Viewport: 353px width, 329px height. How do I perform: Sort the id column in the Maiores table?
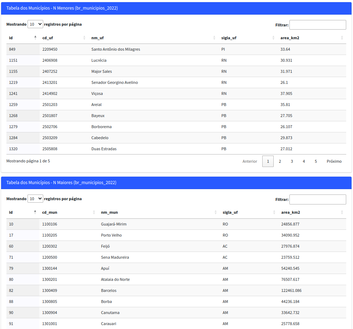(x=11, y=212)
